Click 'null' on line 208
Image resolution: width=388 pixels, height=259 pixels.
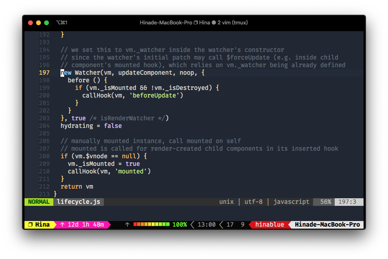[129, 156]
